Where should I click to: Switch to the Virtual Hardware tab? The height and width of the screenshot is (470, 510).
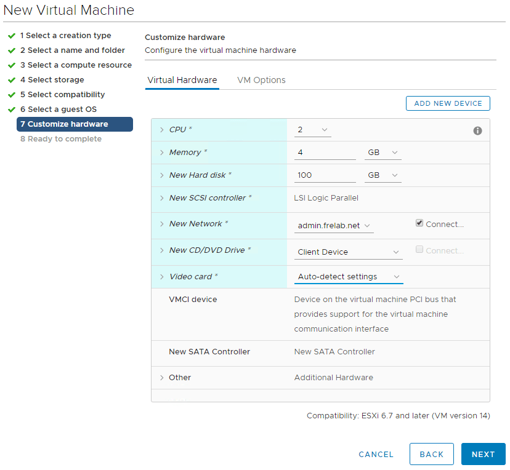pyautogui.click(x=182, y=80)
